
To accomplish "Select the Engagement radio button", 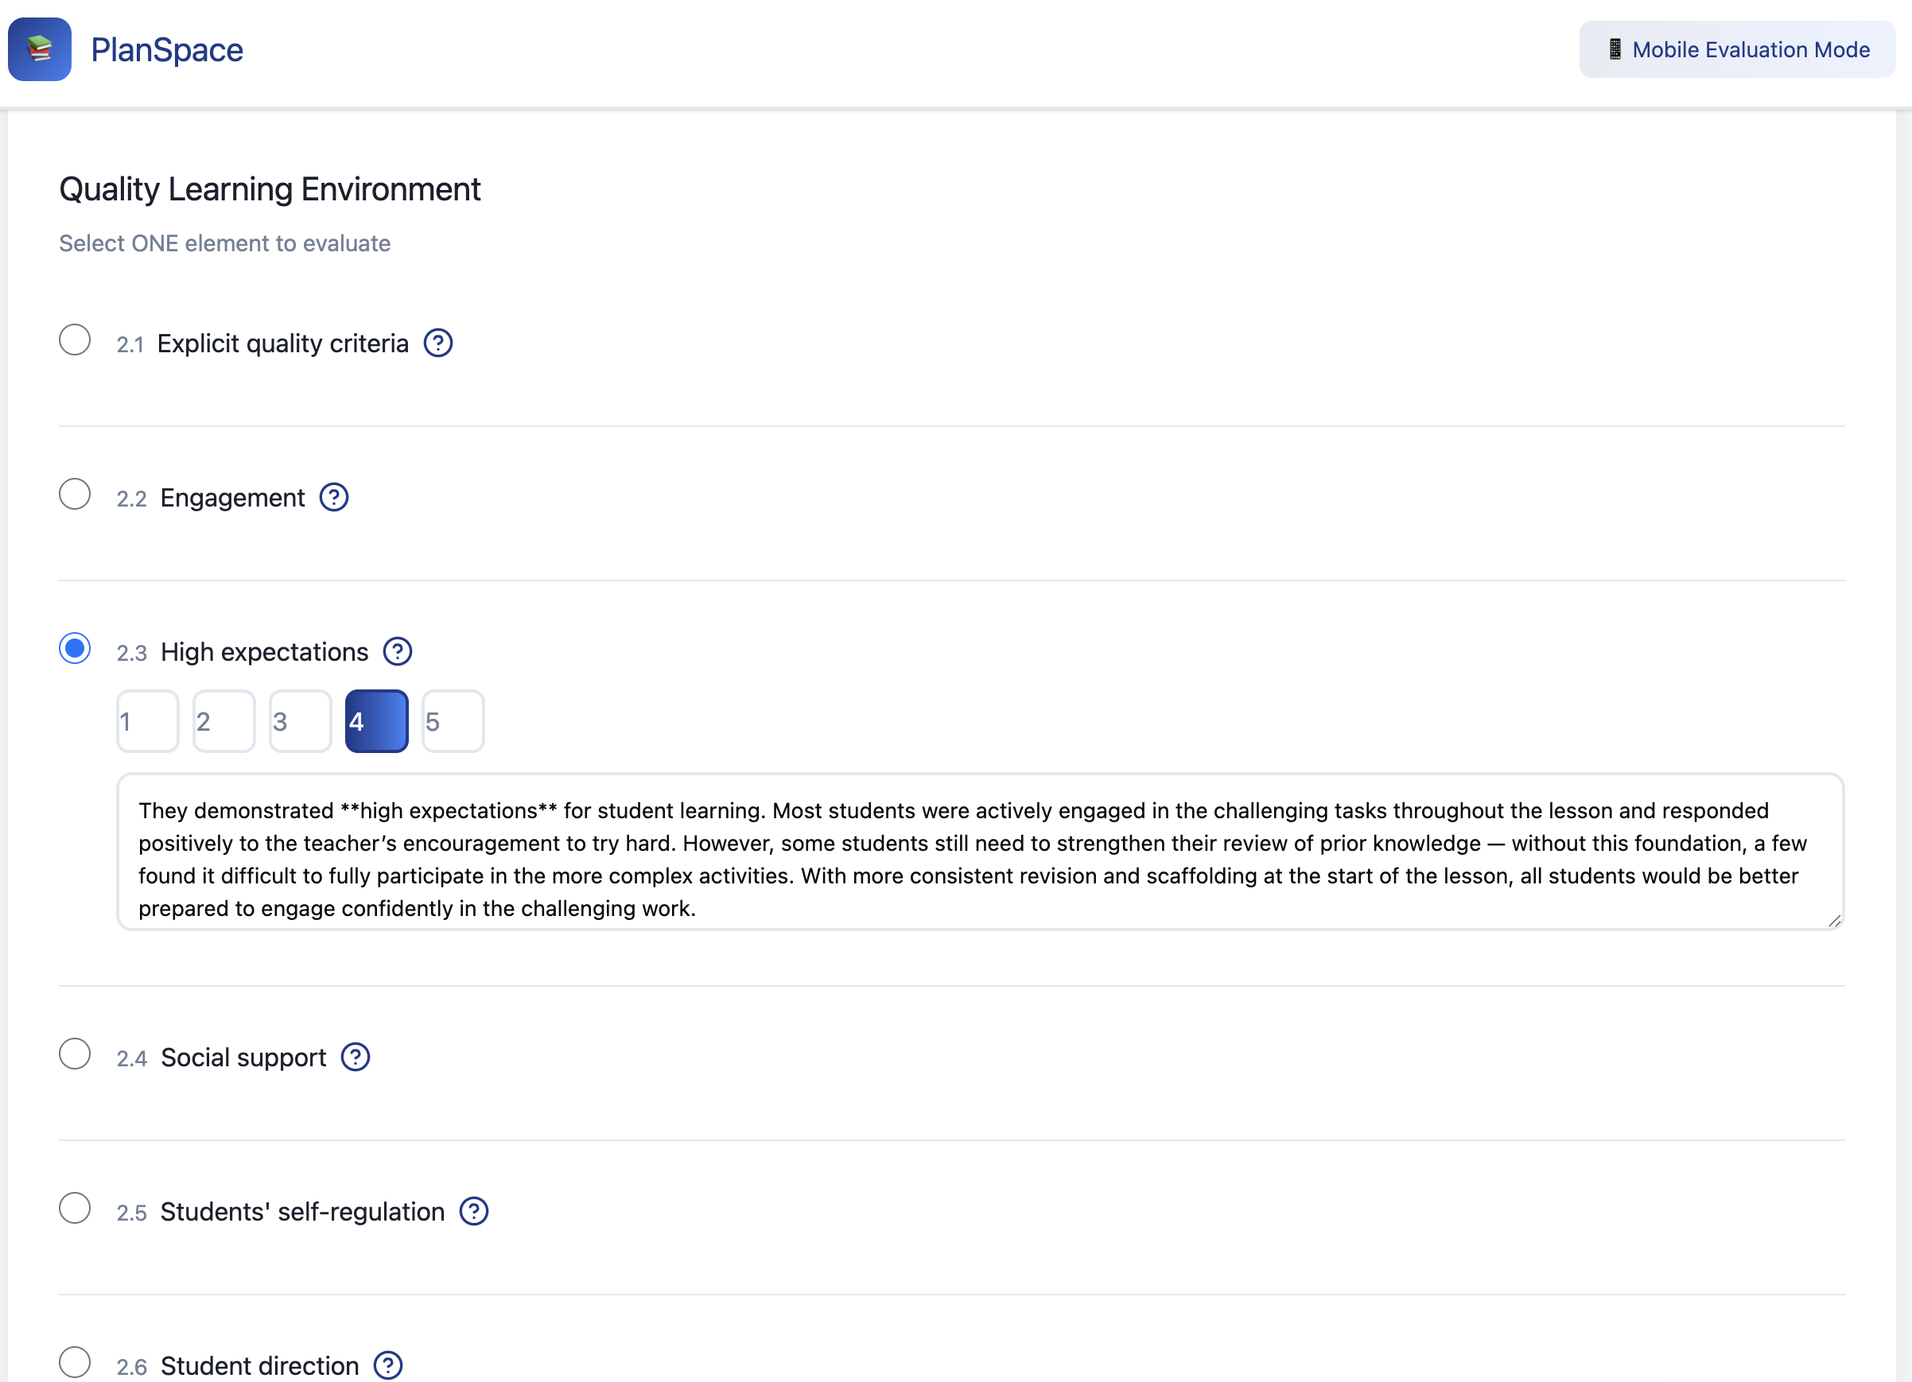I will [75, 494].
